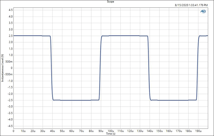
Task: Click the 190u tick on time axis
Action: pos(198,131)
